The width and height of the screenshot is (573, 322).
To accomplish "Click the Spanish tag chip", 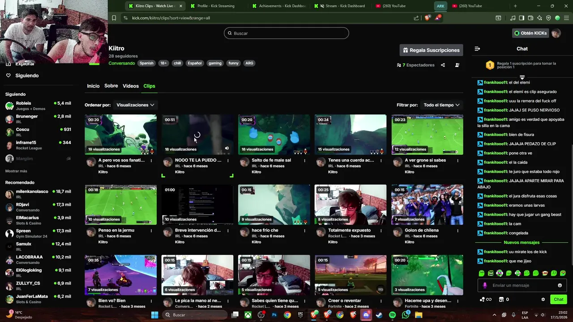I will pyautogui.click(x=146, y=63).
